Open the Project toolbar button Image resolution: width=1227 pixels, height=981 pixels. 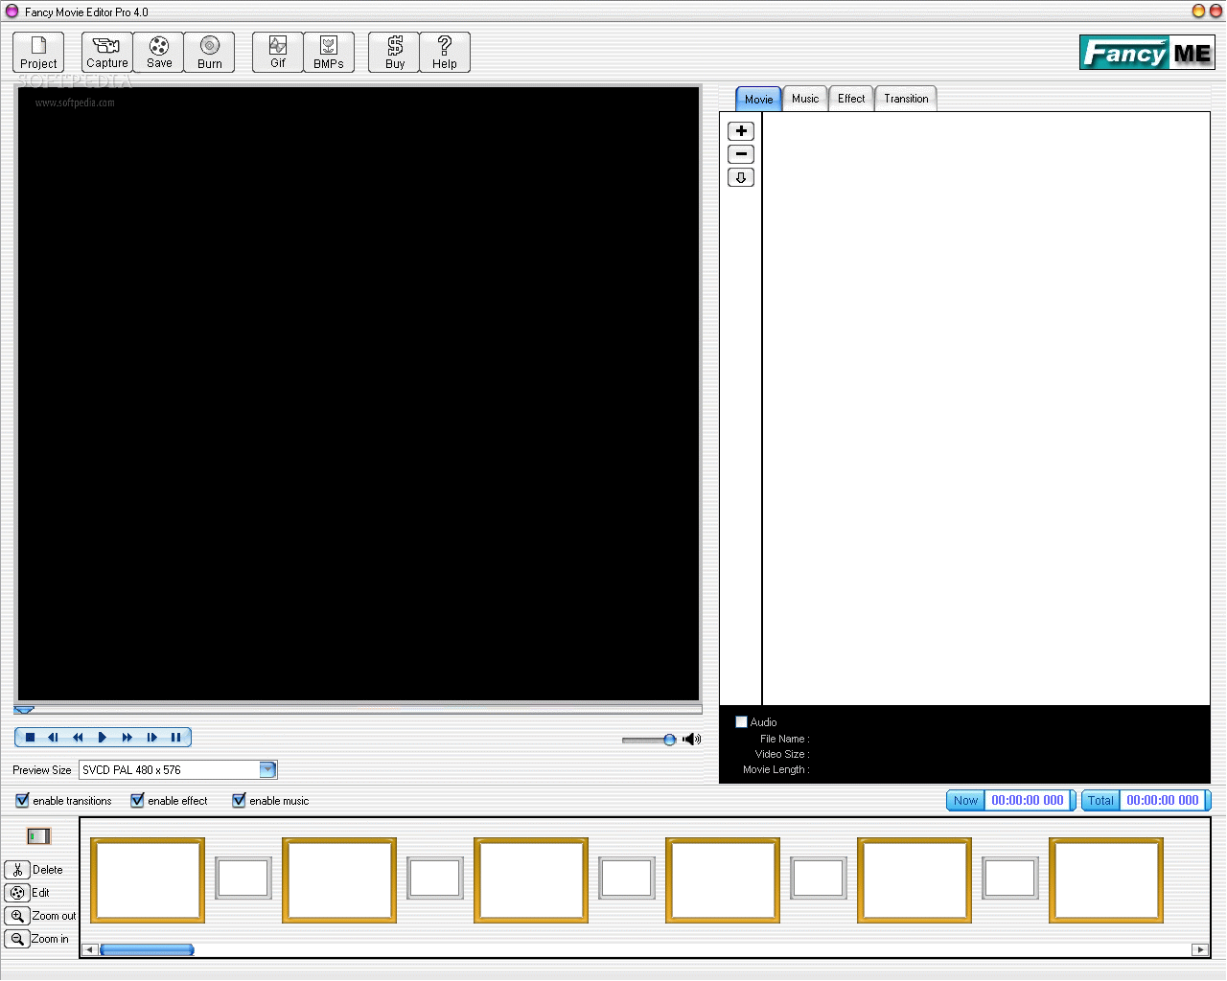click(38, 52)
